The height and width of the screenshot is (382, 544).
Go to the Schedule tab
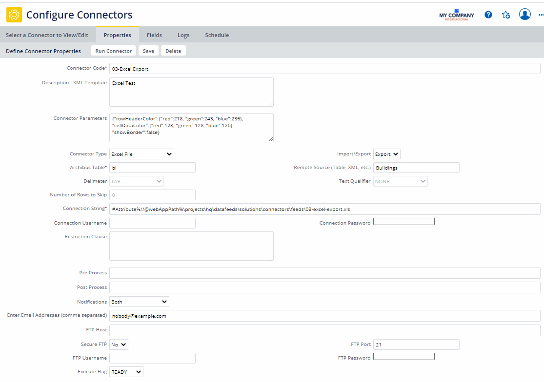click(x=217, y=35)
